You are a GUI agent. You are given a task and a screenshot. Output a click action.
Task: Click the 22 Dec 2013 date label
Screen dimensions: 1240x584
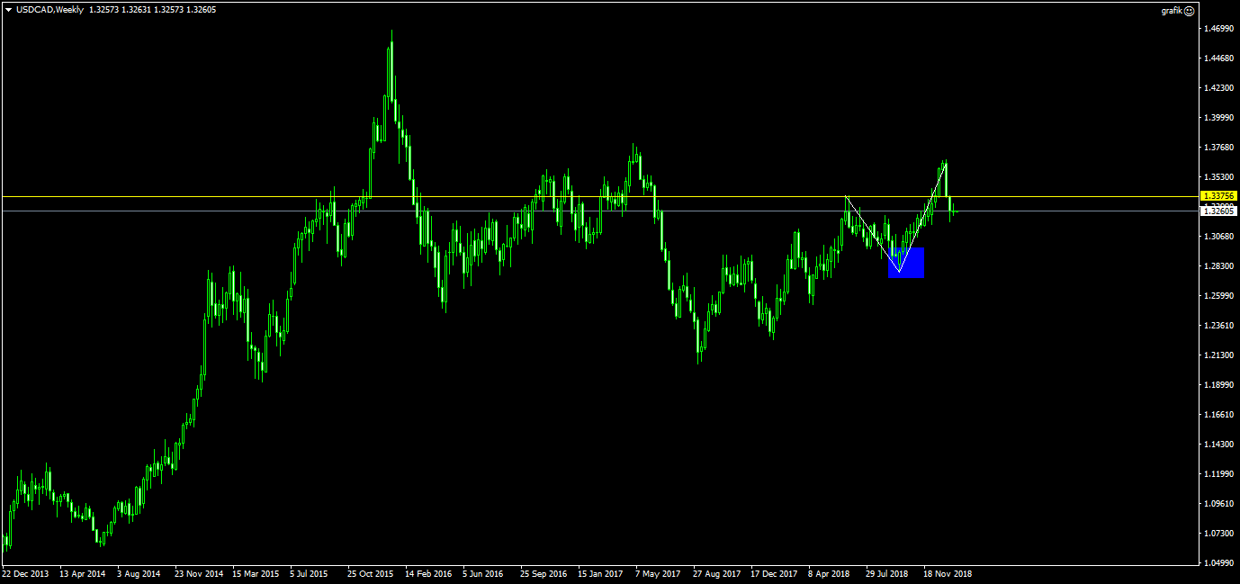click(x=26, y=573)
